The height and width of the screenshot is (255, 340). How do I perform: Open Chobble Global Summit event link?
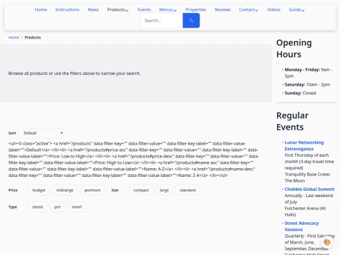click(309, 189)
